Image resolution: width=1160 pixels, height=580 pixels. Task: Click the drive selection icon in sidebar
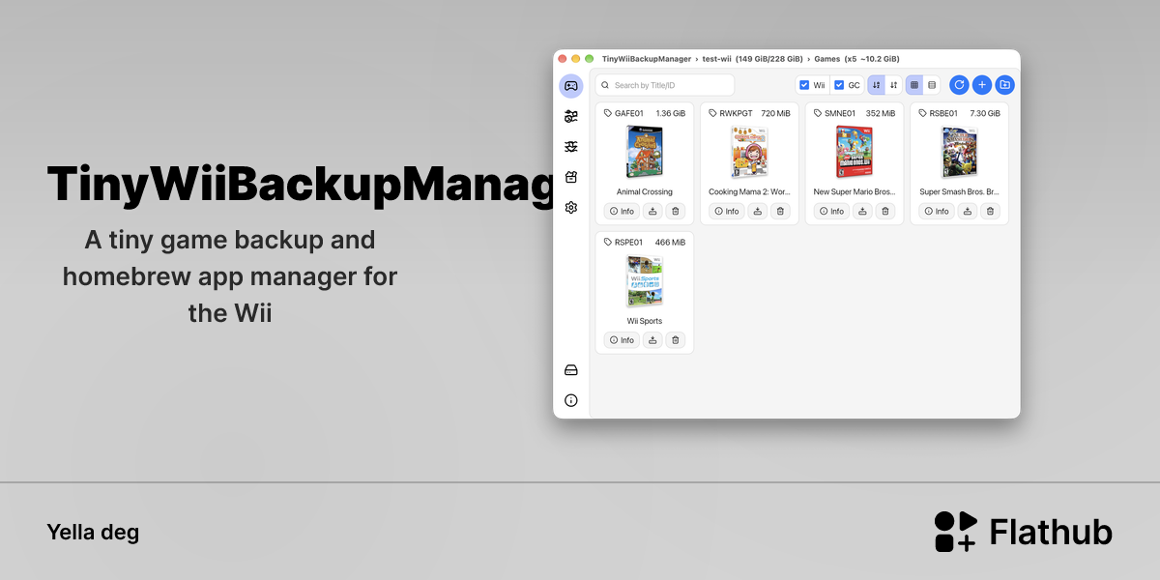pos(571,370)
